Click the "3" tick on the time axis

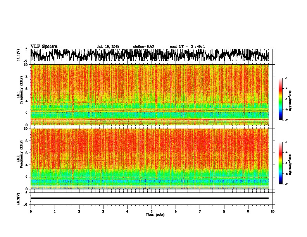[103, 211]
